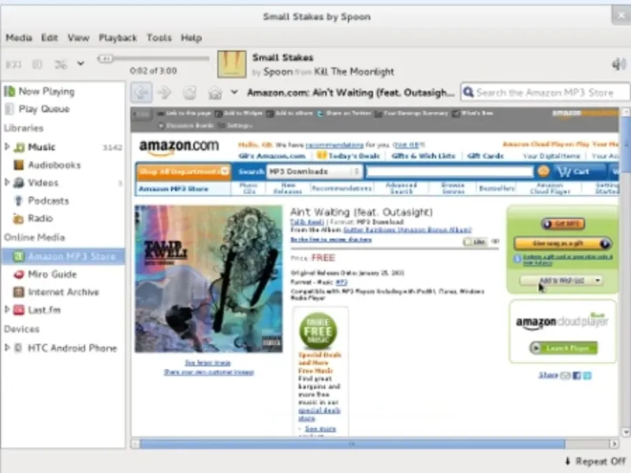The width and height of the screenshot is (631, 473).
Task: Expand the Videos library tree
Action: point(7,182)
